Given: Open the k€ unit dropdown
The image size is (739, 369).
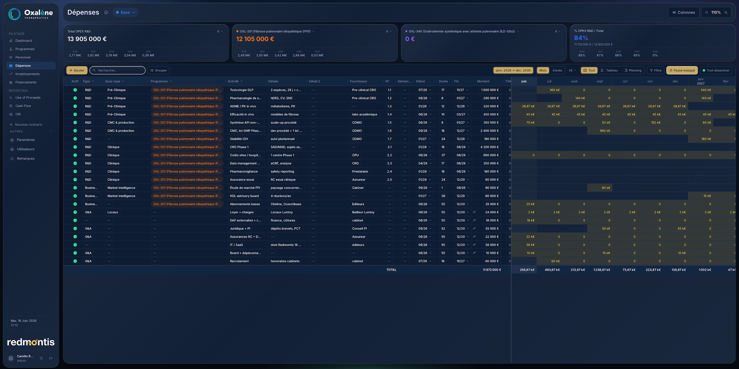Looking at the screenshot, I should tap(572, 70).
